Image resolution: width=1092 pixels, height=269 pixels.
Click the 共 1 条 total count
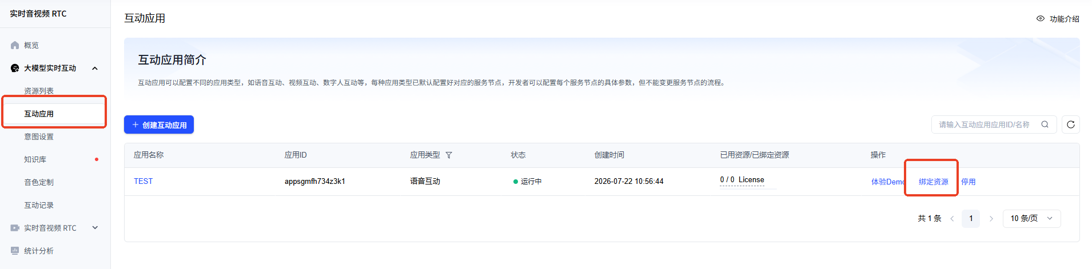(x=929, y=218)
